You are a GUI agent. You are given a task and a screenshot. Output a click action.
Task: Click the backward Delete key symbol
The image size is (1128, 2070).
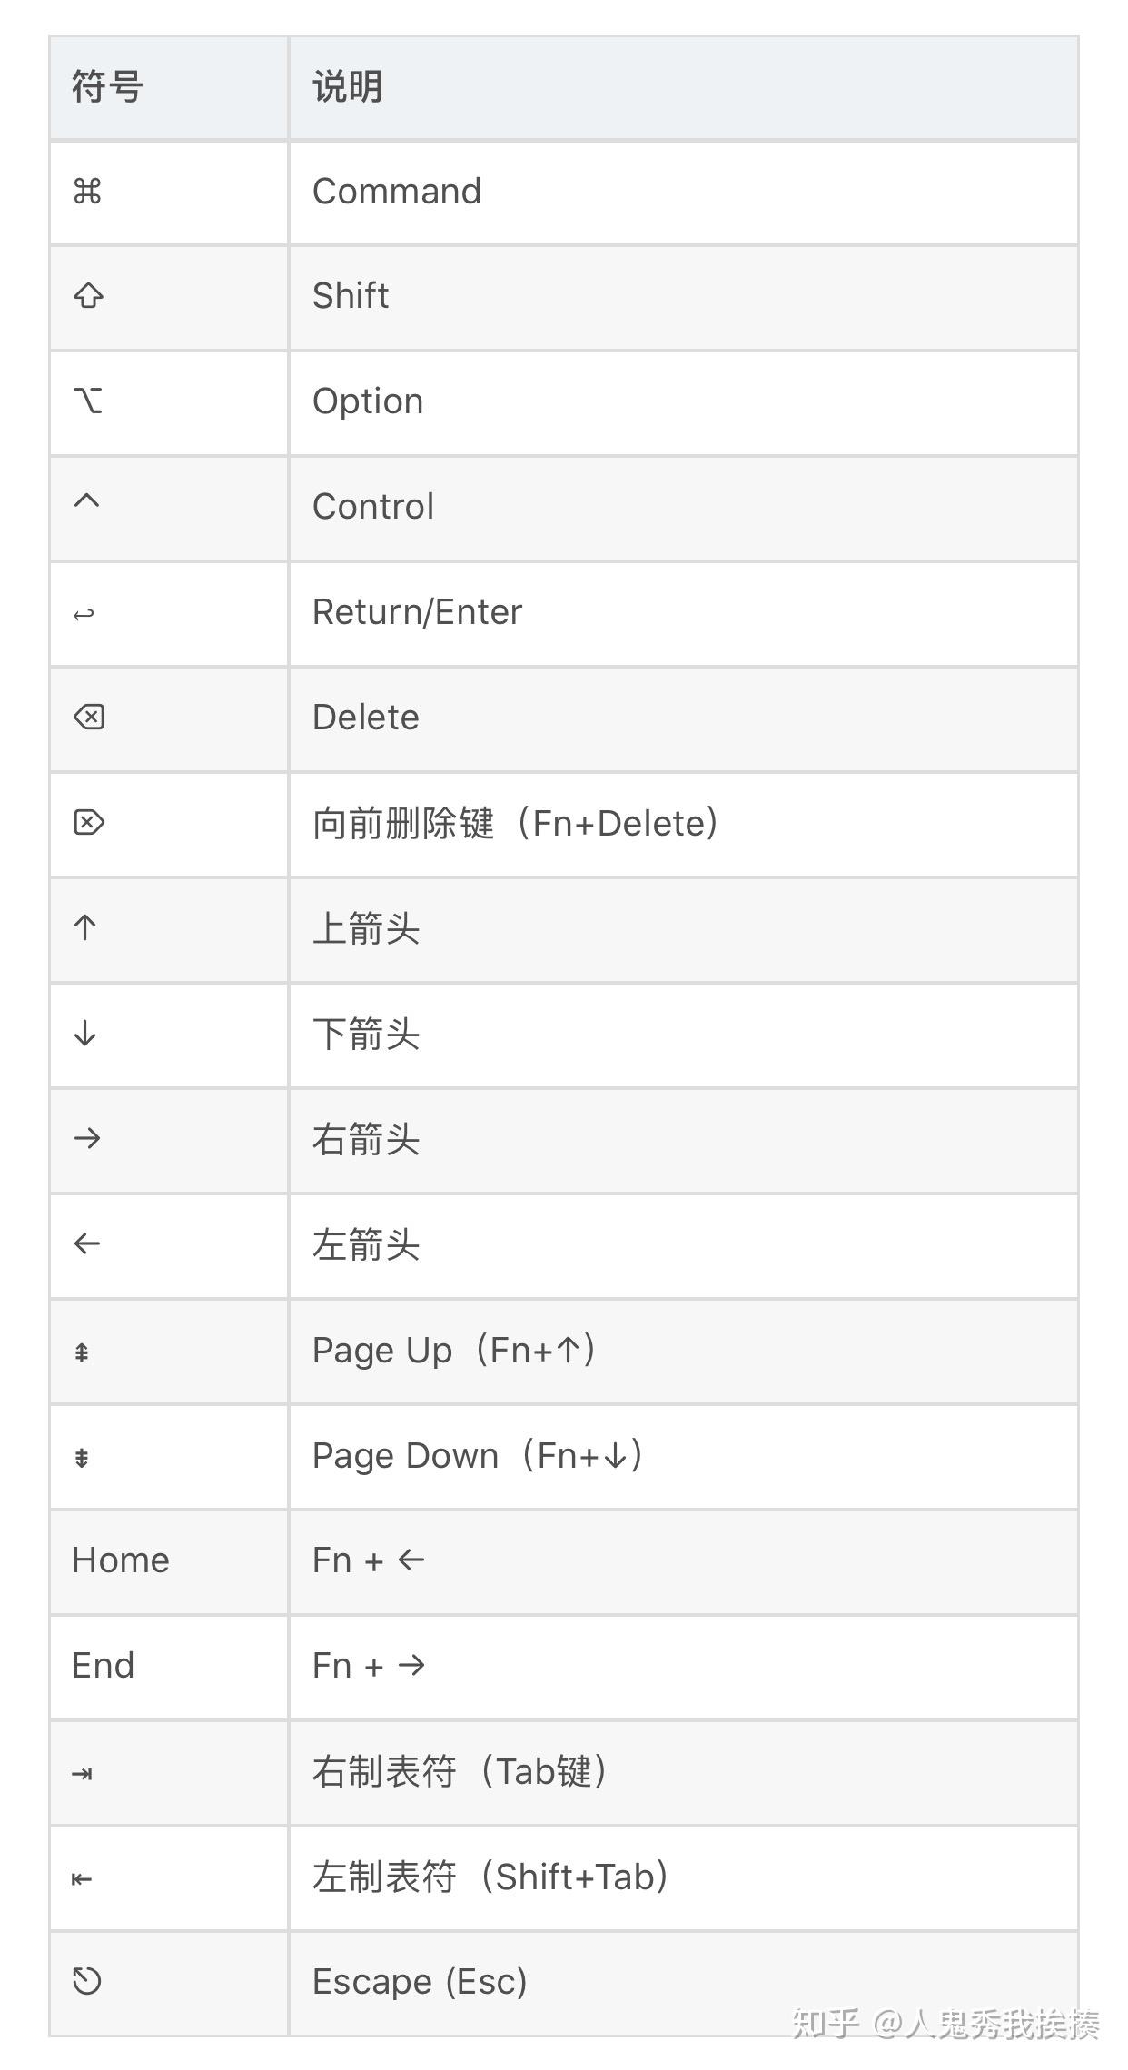coord(89,718)
